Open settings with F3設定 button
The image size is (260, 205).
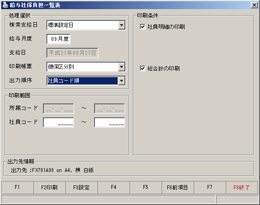81,188
